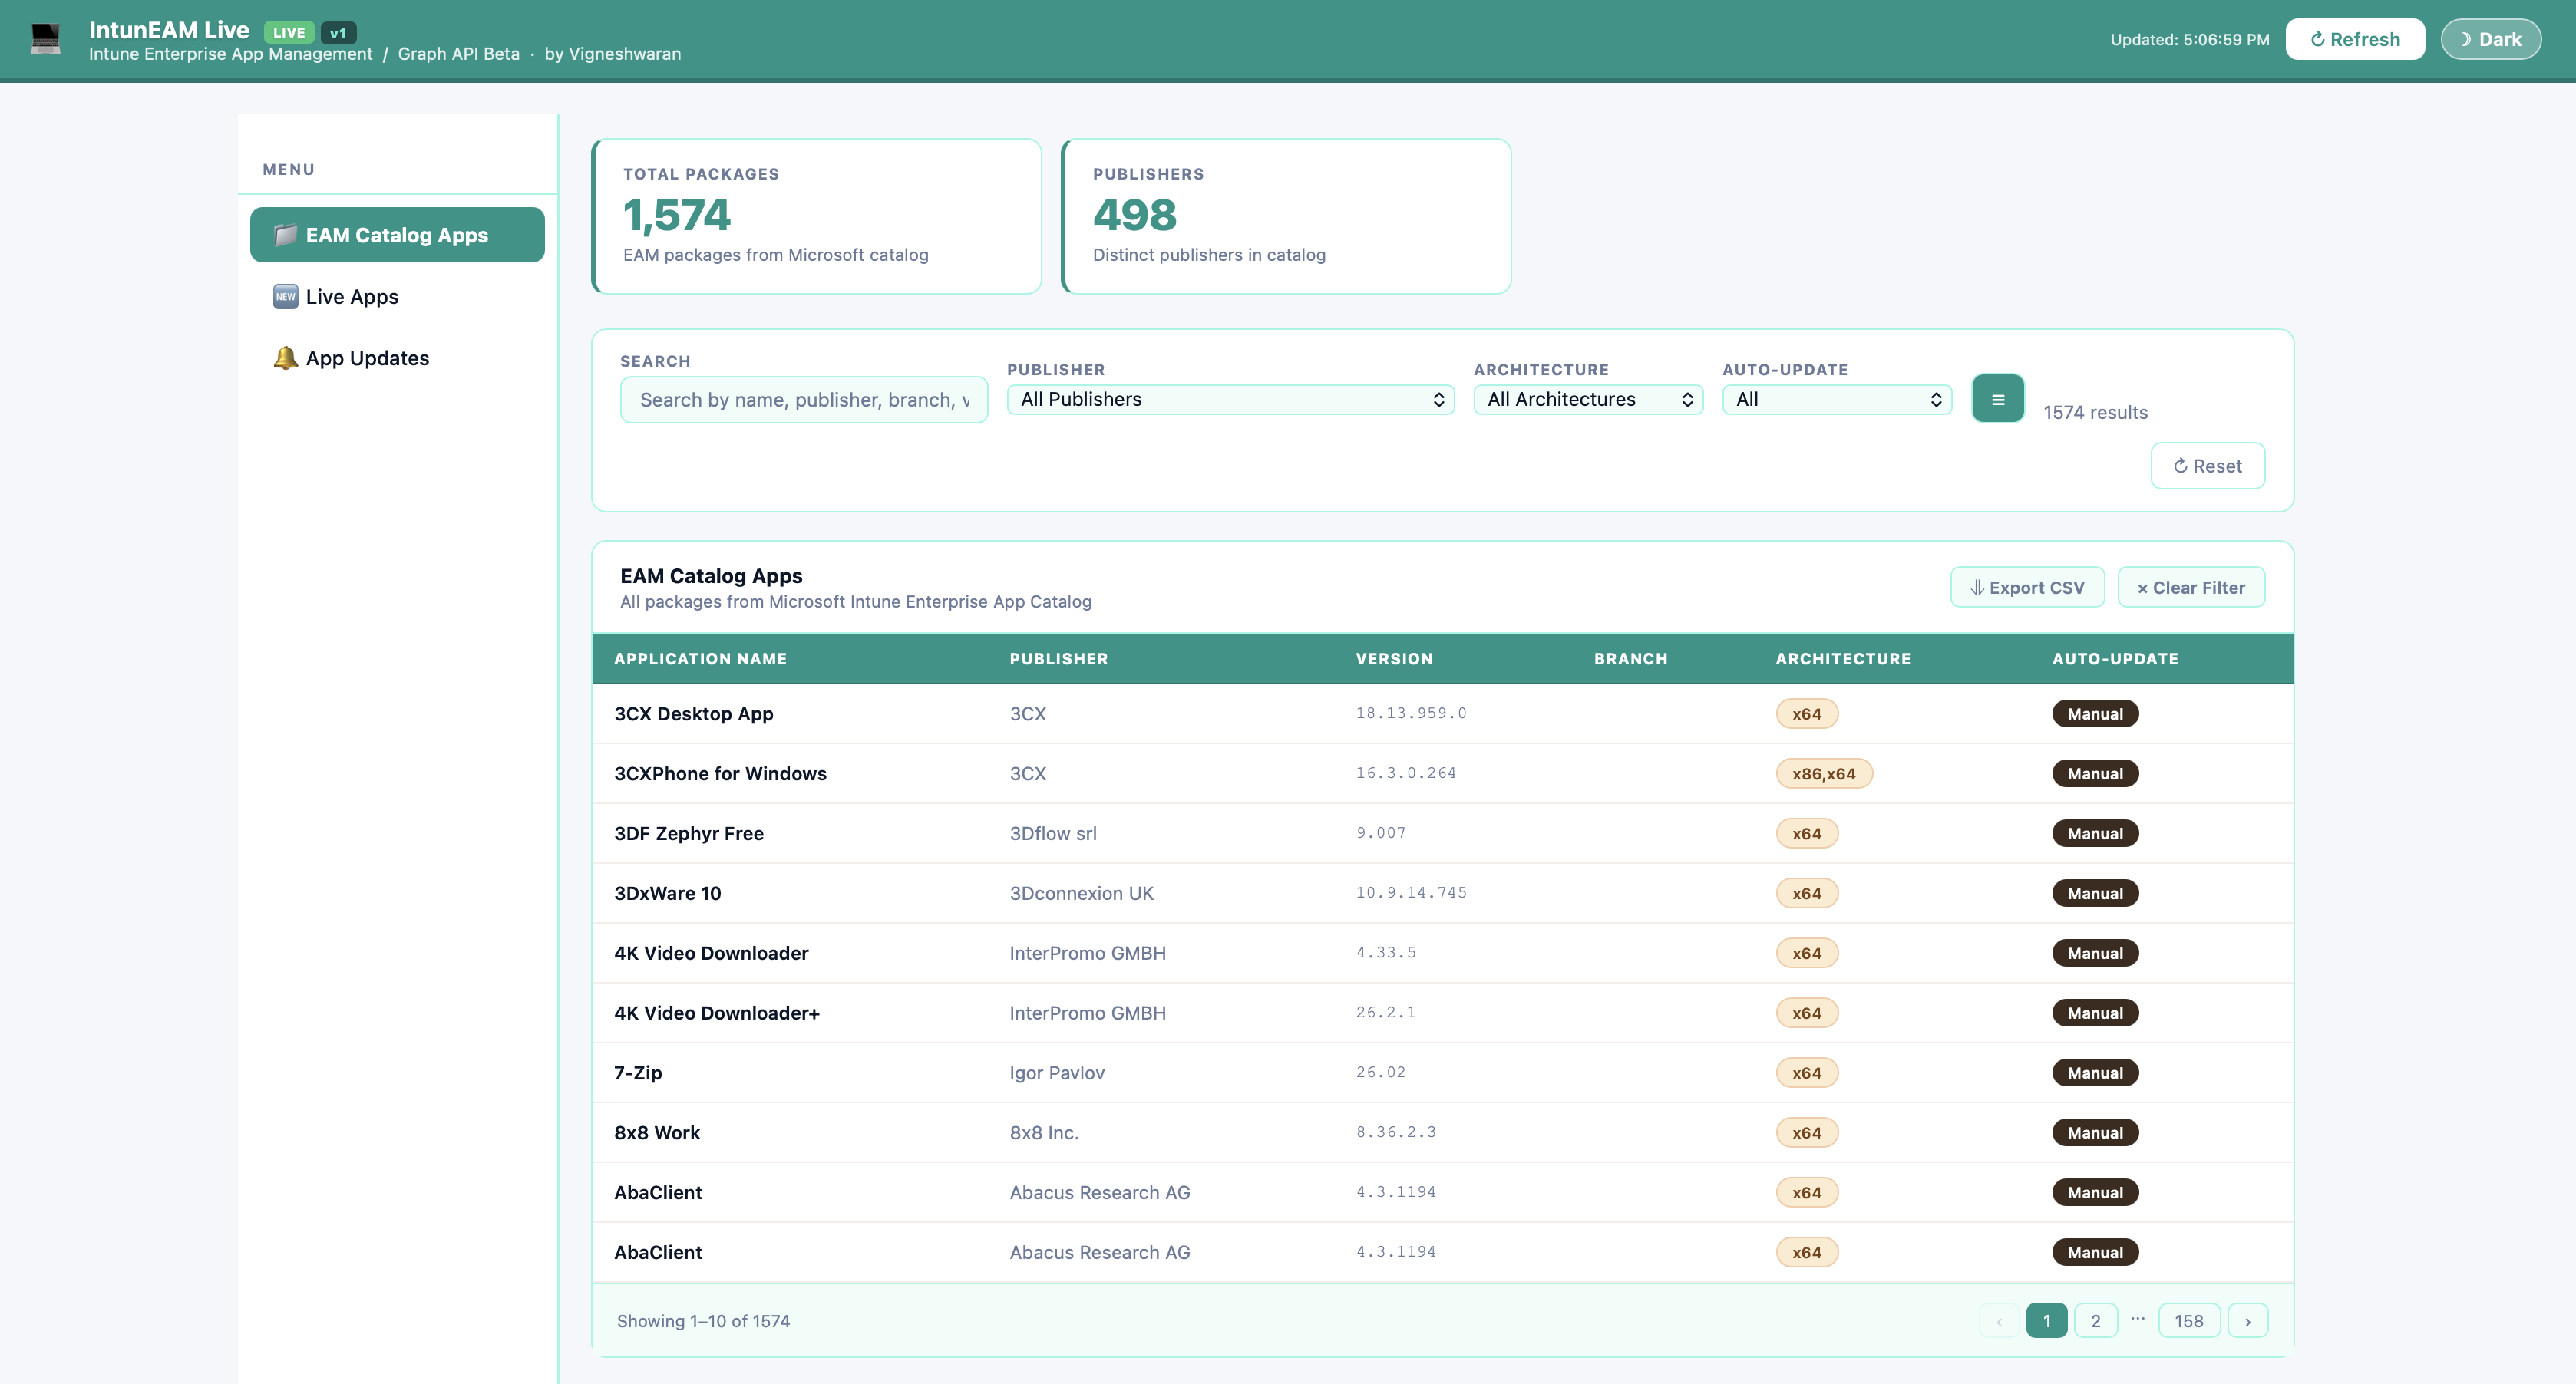This screenshot has height=1384, width=2576.
Task: Focus the search by name field
Action: (804, 400)
